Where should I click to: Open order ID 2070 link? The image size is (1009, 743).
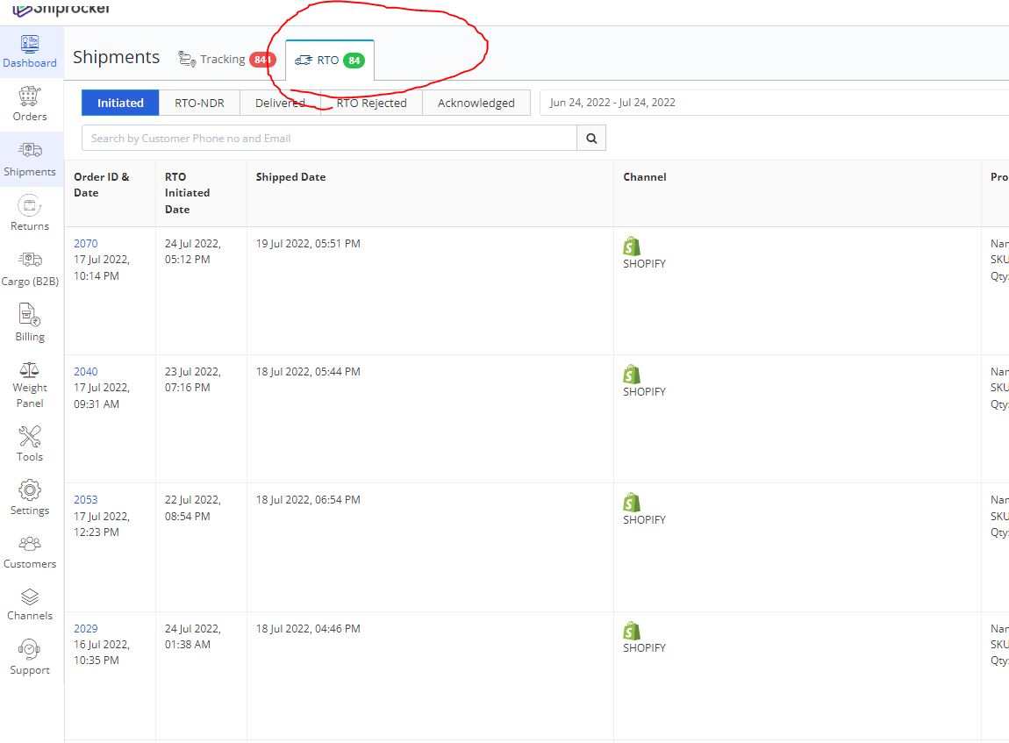pyautogui.click(x=86, y=244)
